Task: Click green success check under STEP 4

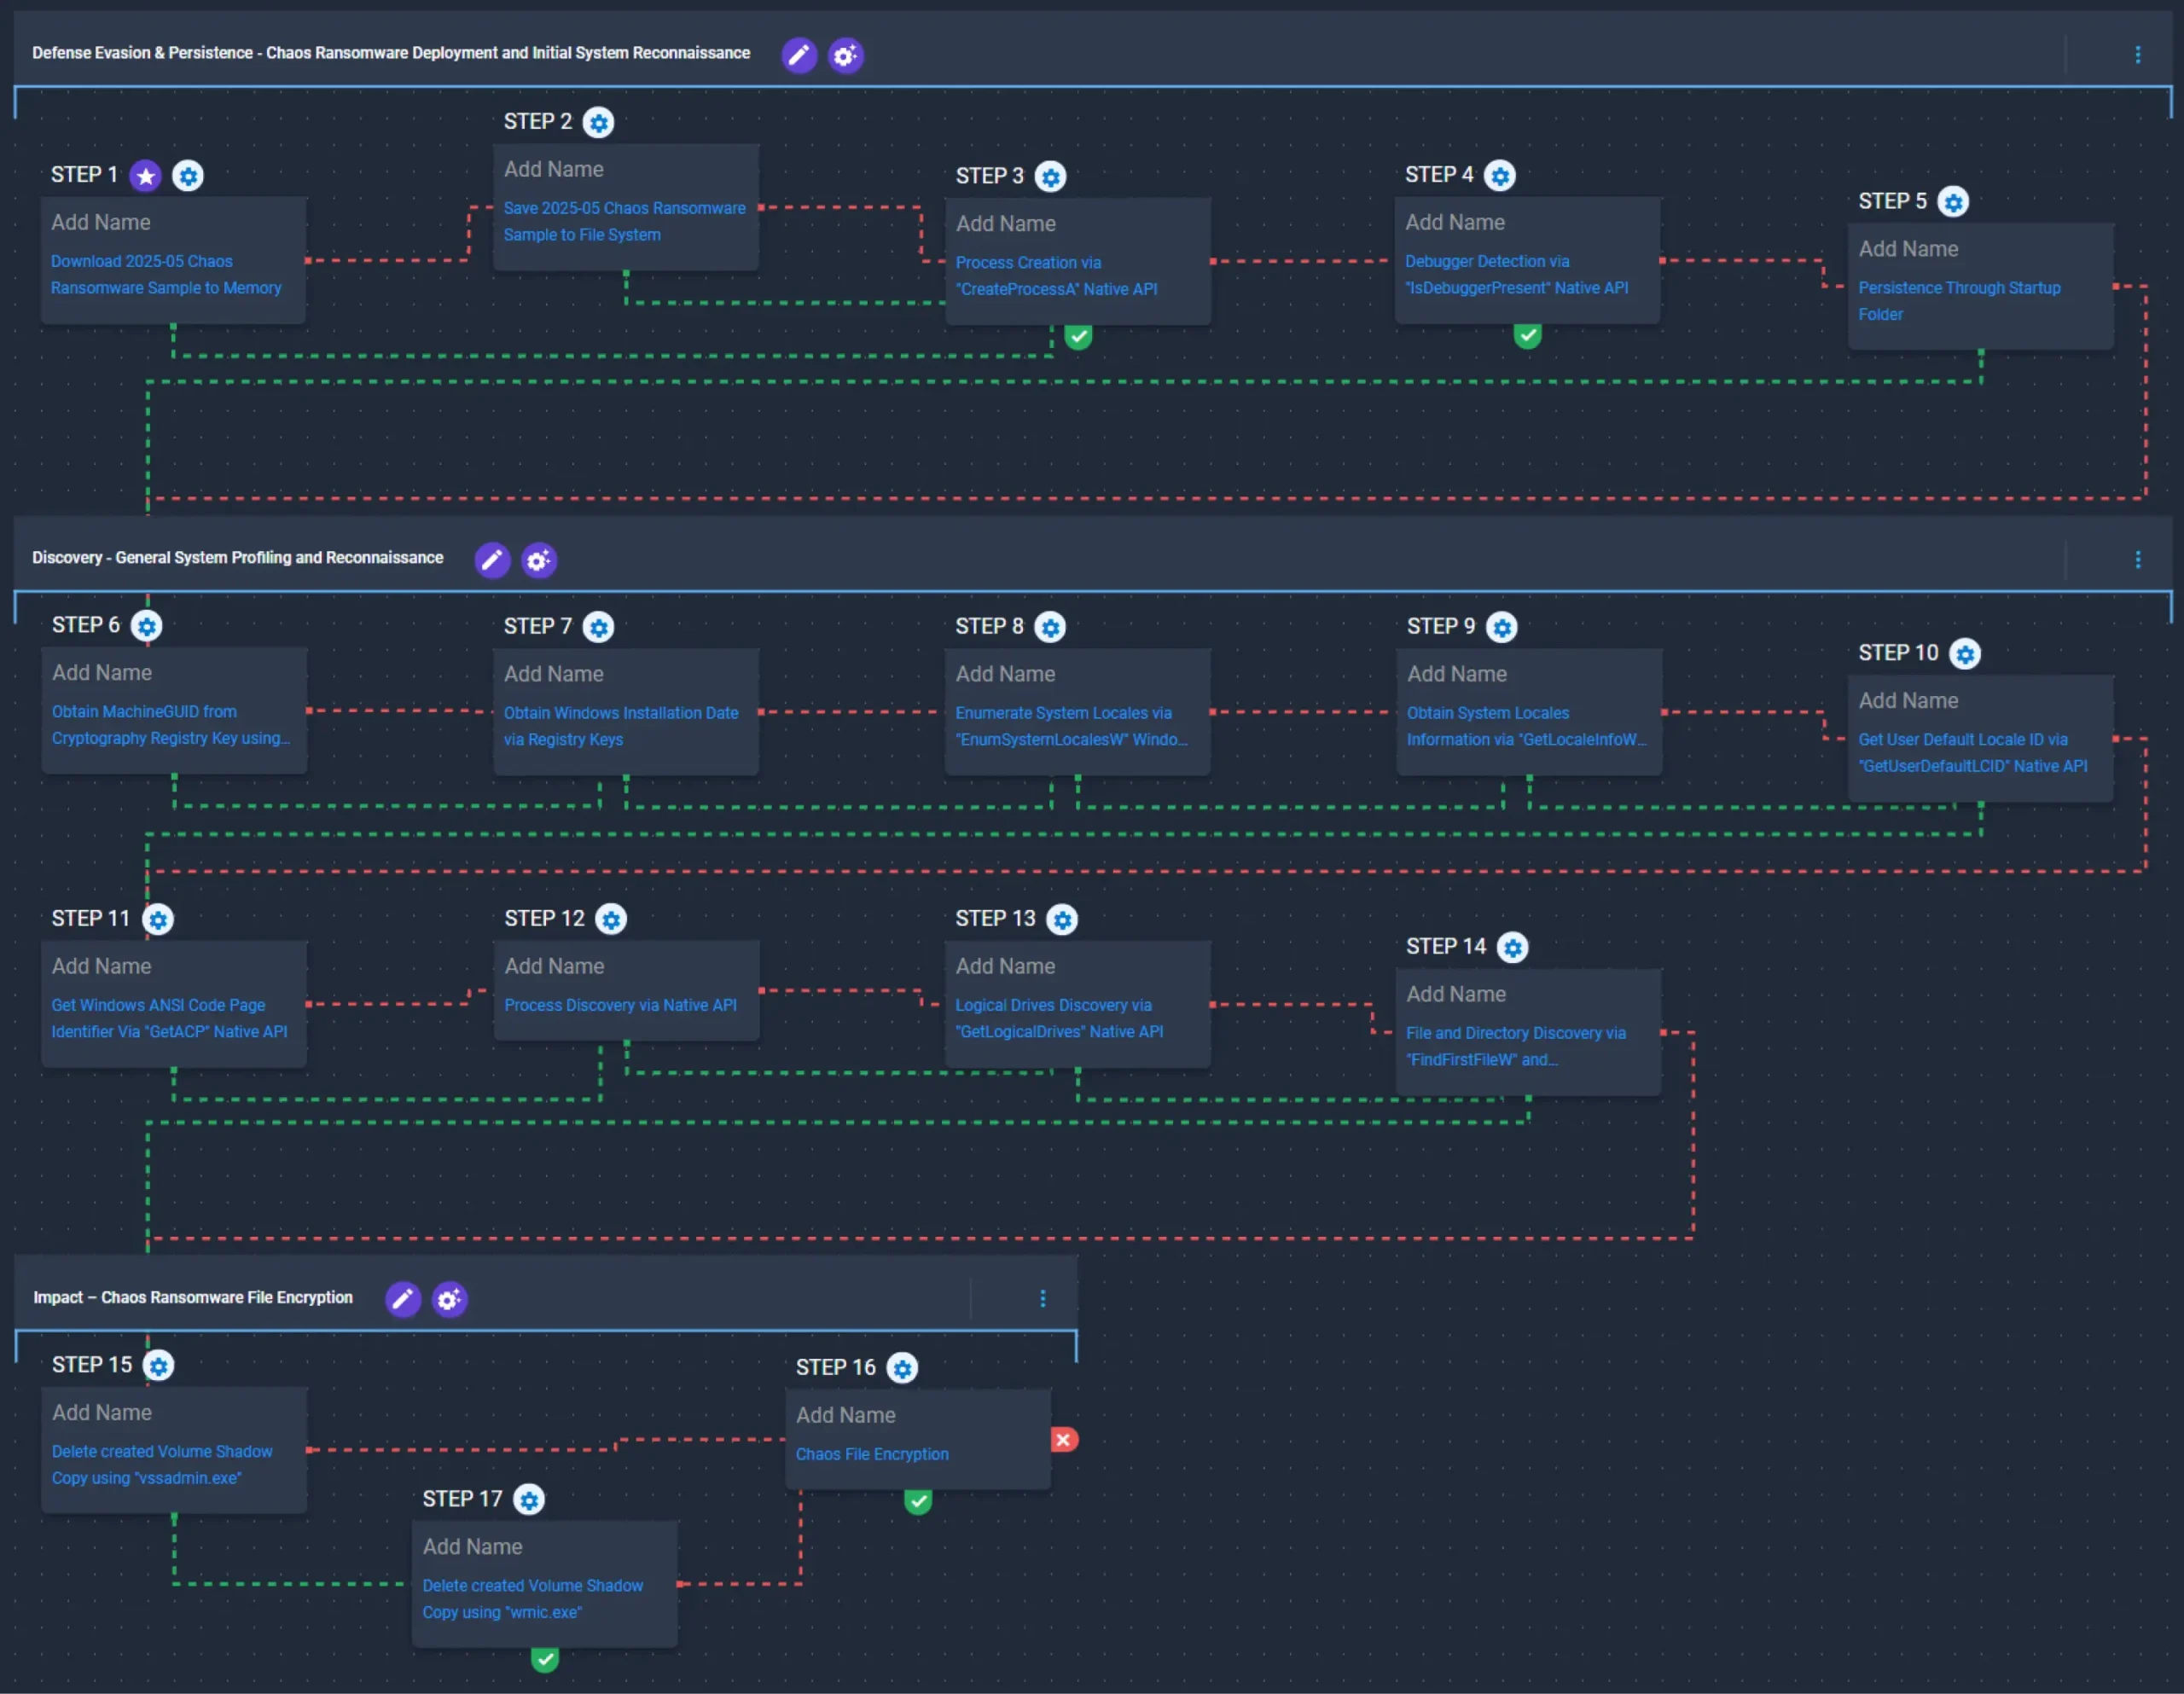Action: pyautogui.click(x=1527, y=336)
